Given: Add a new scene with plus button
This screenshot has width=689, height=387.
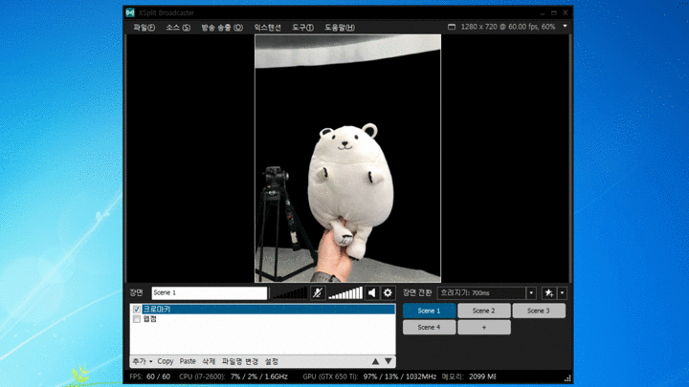Looking at the screenshot, I should (484, 328).
